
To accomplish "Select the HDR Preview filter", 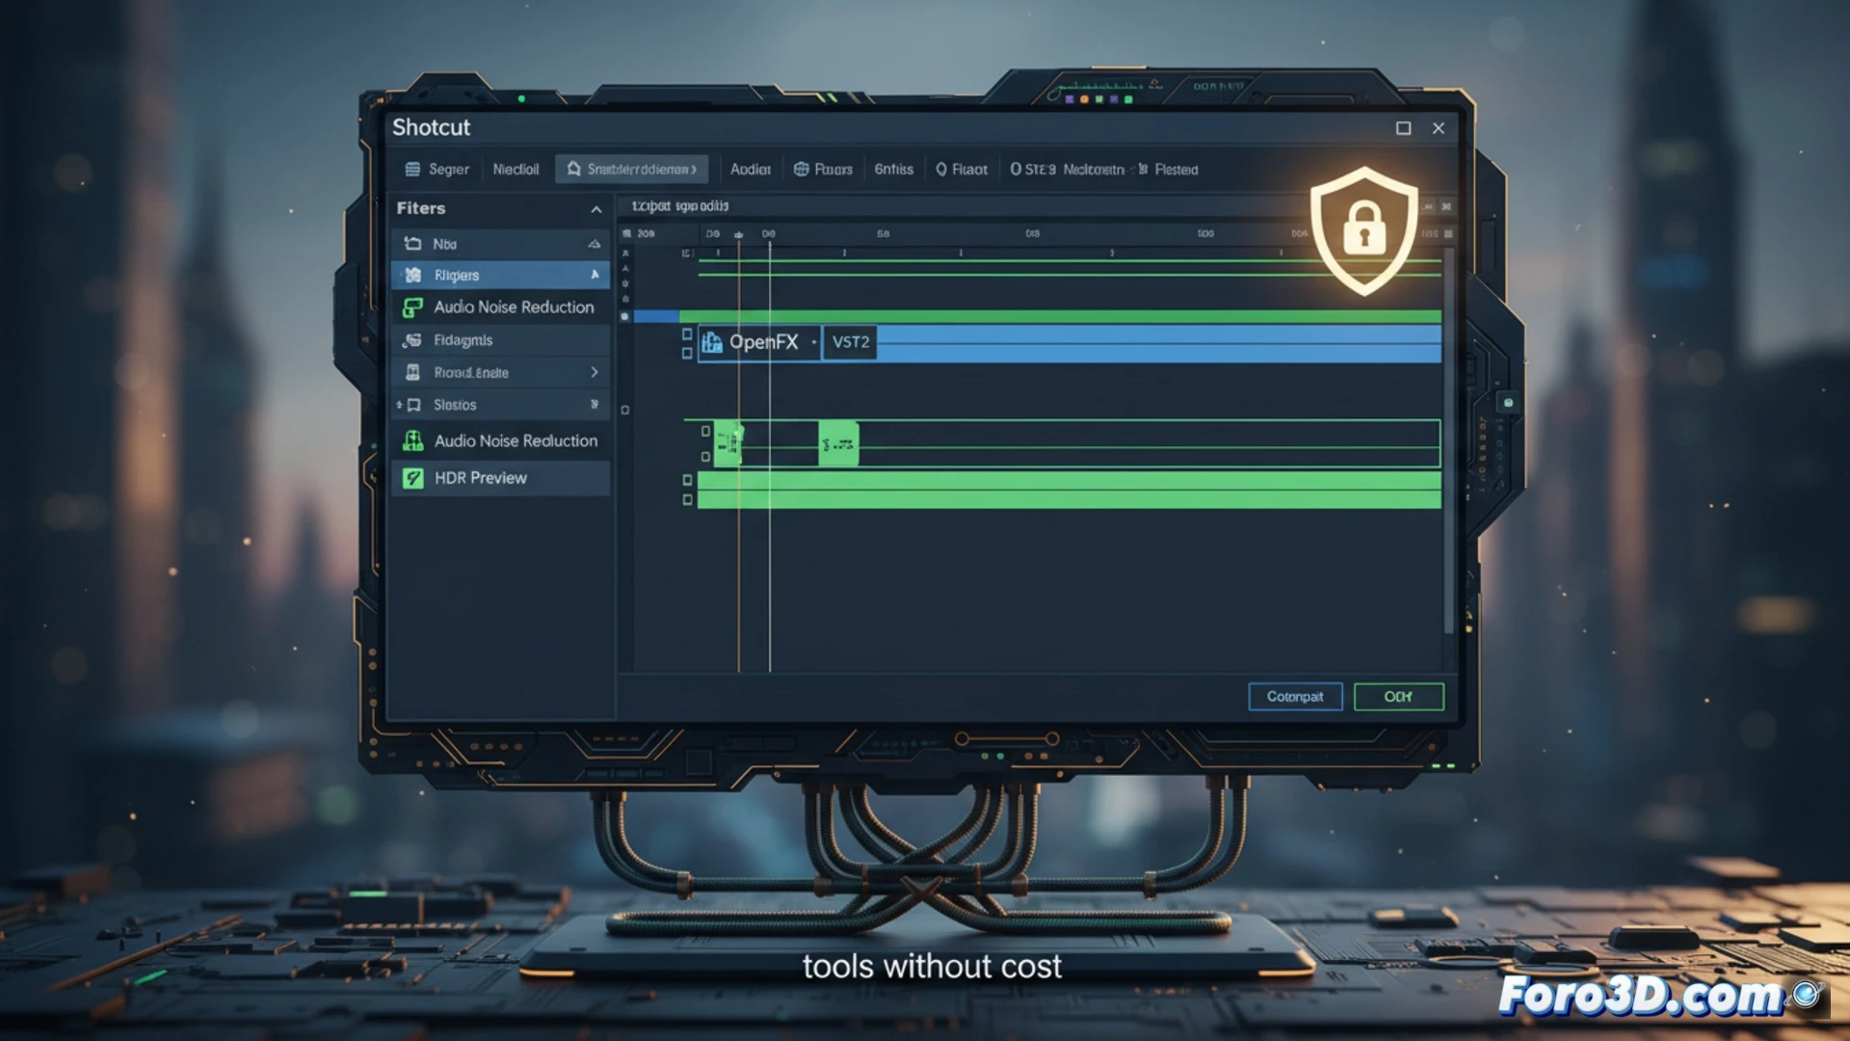I will pyautogui.click(x=500, y=478).
